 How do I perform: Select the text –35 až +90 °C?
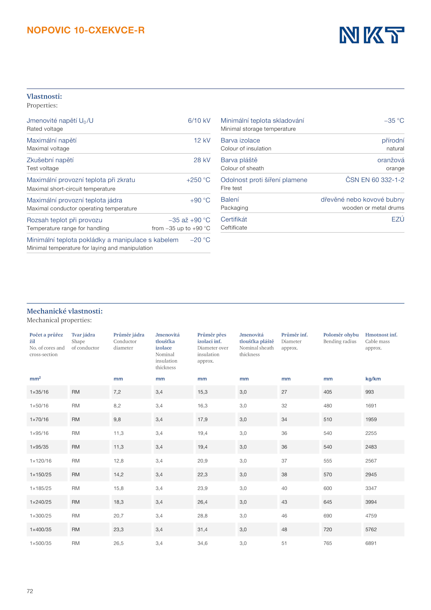coord(189,220)
